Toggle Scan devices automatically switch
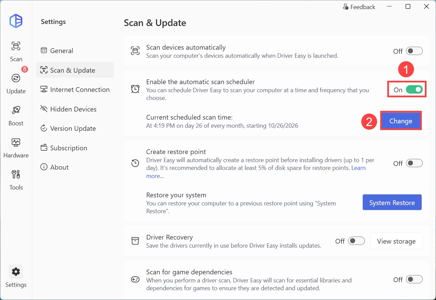This screenshot has width=436, height=300. coord(414,51)
